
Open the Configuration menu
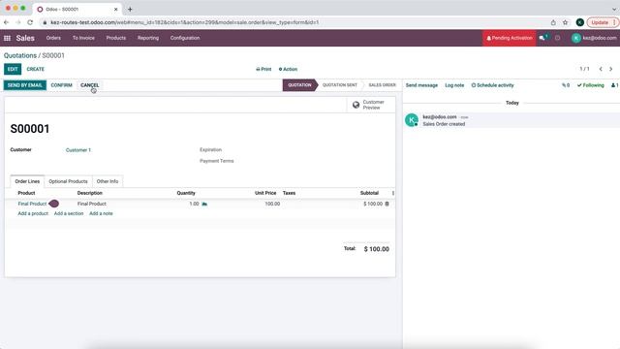point(185,38)
